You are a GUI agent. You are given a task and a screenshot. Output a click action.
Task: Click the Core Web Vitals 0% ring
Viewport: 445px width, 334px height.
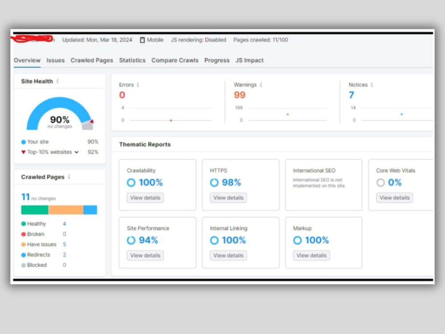[x=380, y=182]
